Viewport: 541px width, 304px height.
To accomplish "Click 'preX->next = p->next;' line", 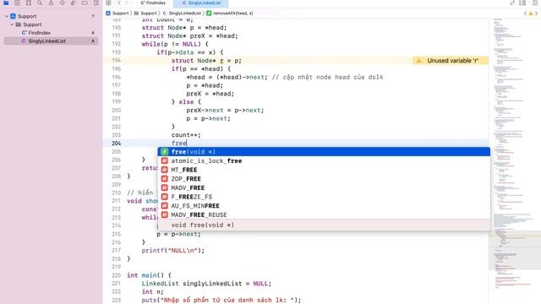I will tap(225, 111).
